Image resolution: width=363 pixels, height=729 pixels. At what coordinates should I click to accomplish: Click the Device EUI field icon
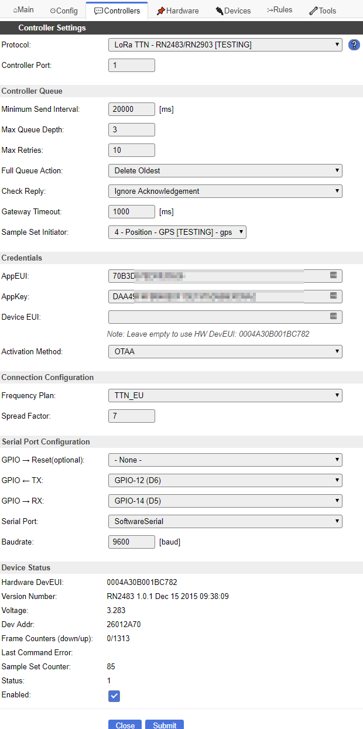tap(333, 316)
